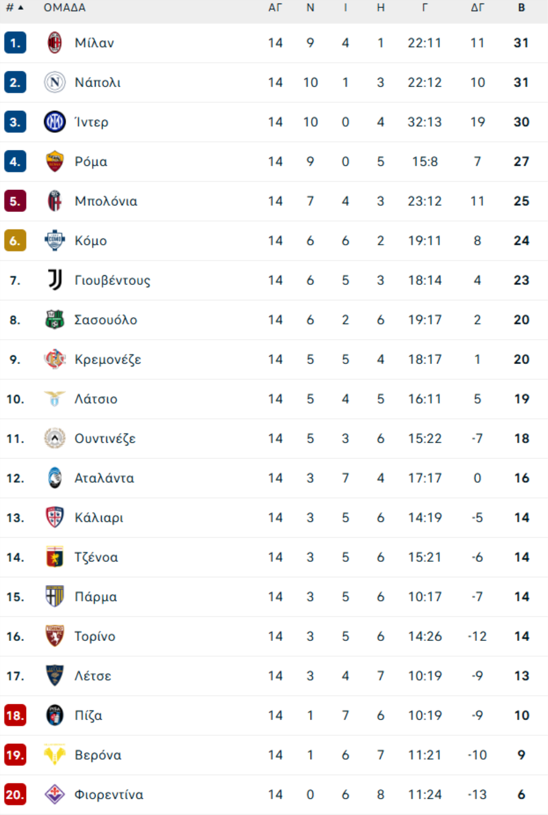Click the Αταλάντα table row name
The image size is (548, 815).
104,478
